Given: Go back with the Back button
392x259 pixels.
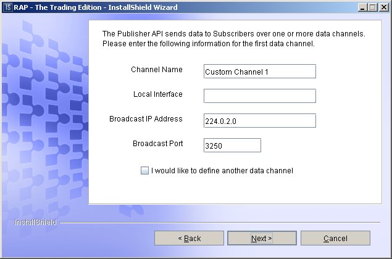Looking at the screenshot, I should [189, 238].
